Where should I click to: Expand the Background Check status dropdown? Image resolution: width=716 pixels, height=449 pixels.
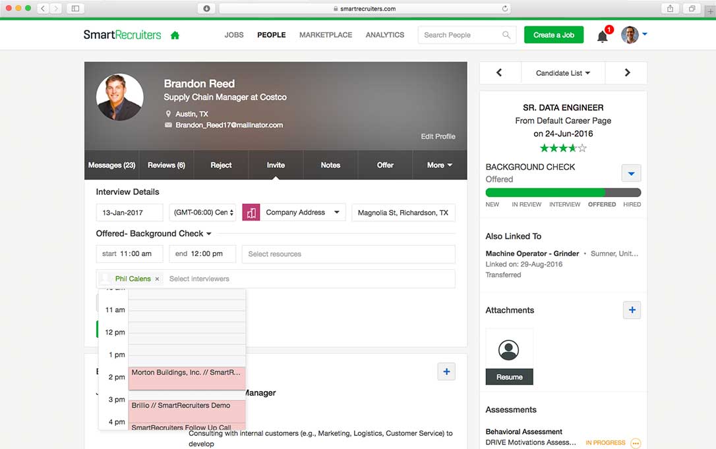(631, 173)
